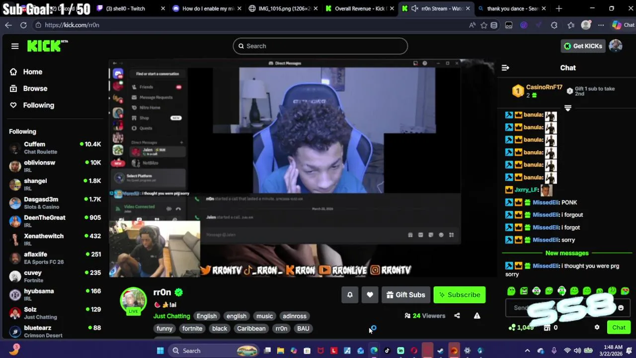Click the first green emote in the quick emote bar

511,291
